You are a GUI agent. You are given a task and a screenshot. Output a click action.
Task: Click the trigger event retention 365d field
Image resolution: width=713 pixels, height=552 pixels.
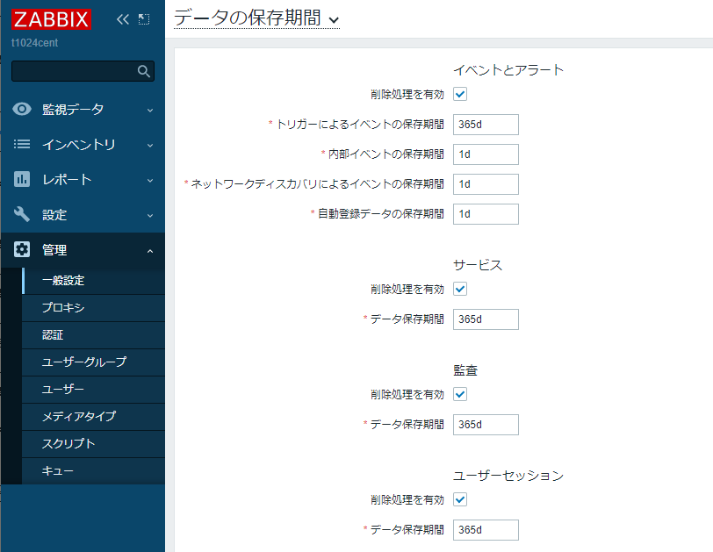[485, 124]
